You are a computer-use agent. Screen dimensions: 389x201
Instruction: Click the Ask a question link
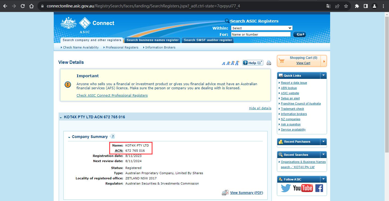291,124
